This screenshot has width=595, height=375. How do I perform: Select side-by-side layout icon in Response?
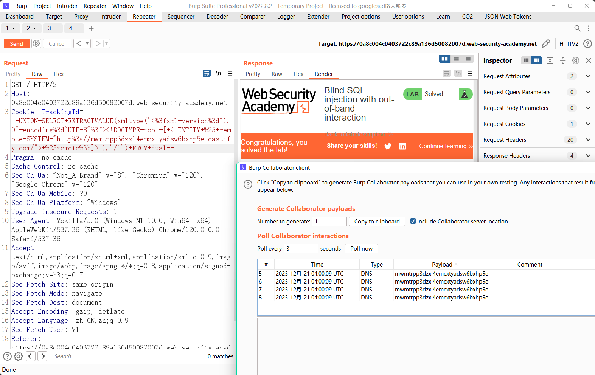444,59
